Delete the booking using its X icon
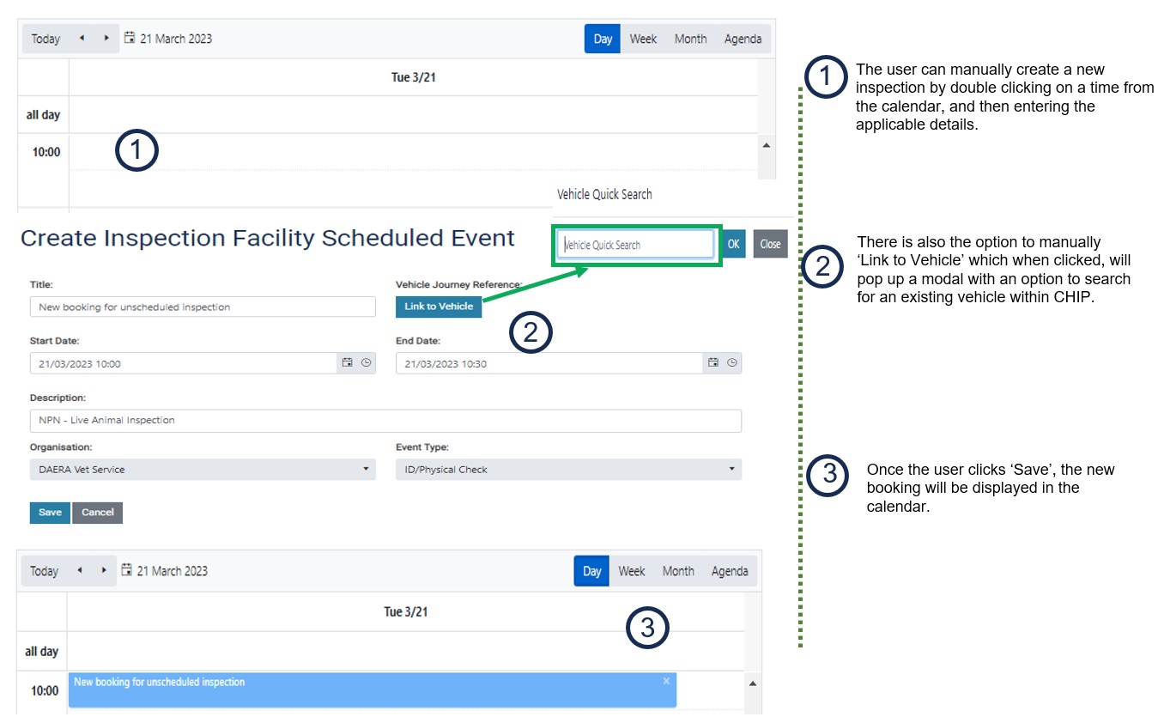Screen dimensions: 1158x717 click(x=666, y=681)
